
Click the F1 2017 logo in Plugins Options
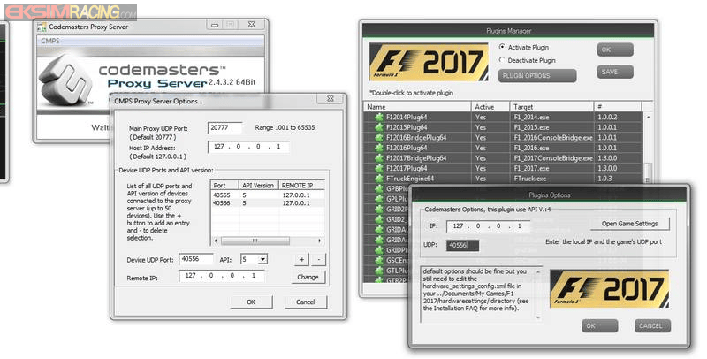609,289
